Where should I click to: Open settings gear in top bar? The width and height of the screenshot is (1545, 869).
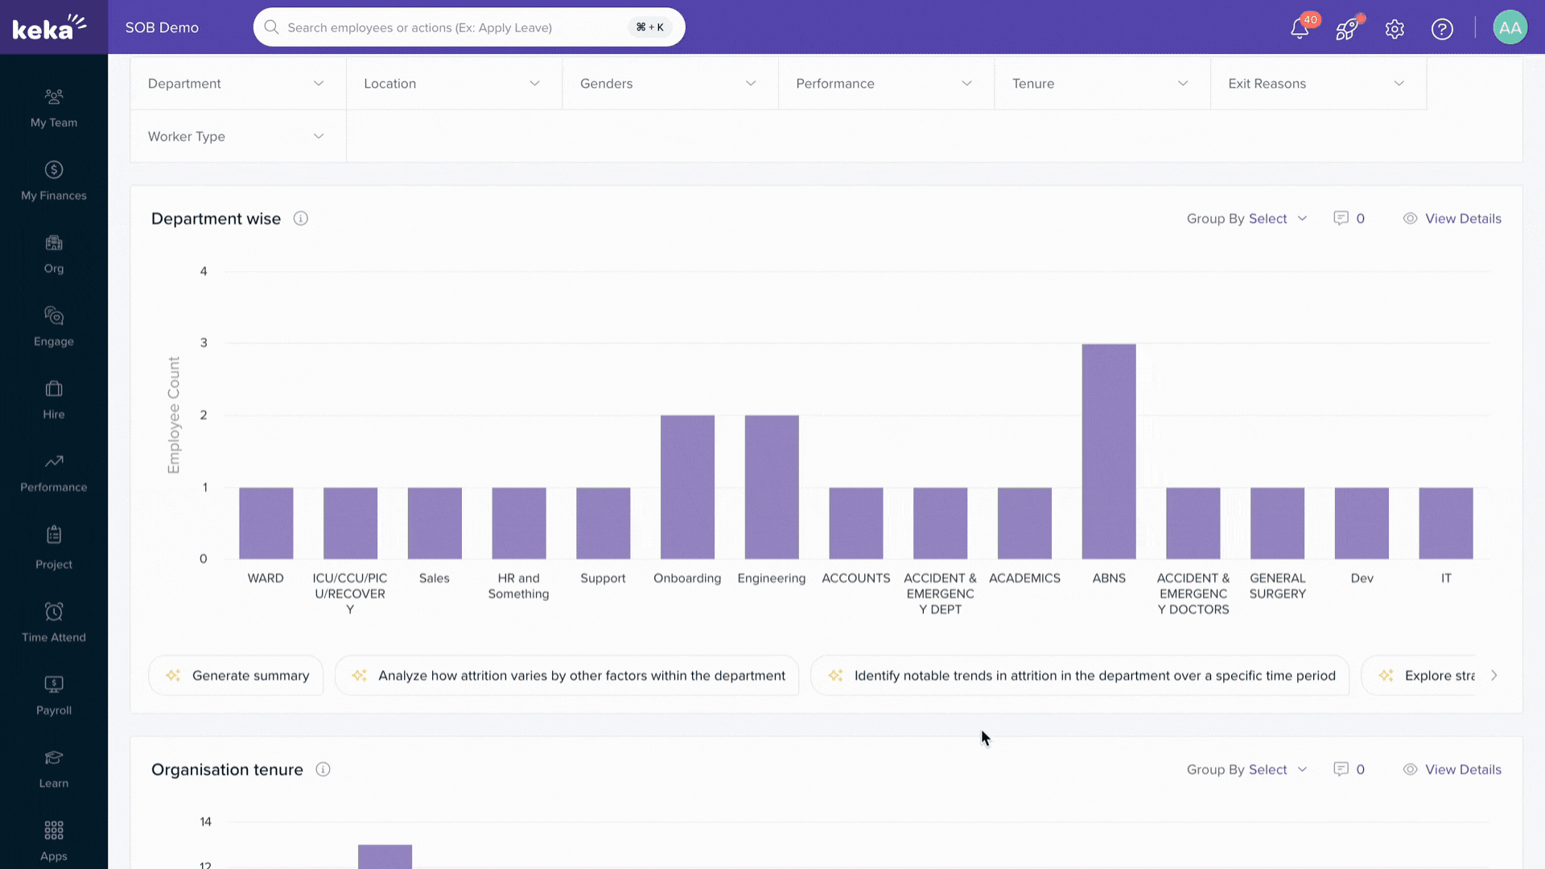tap(1395, 29)
